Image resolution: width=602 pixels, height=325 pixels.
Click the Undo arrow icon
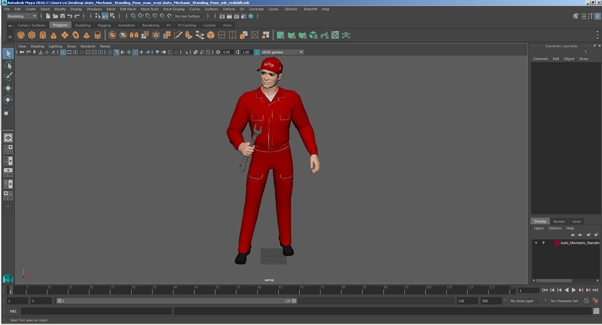pos(69,16)
